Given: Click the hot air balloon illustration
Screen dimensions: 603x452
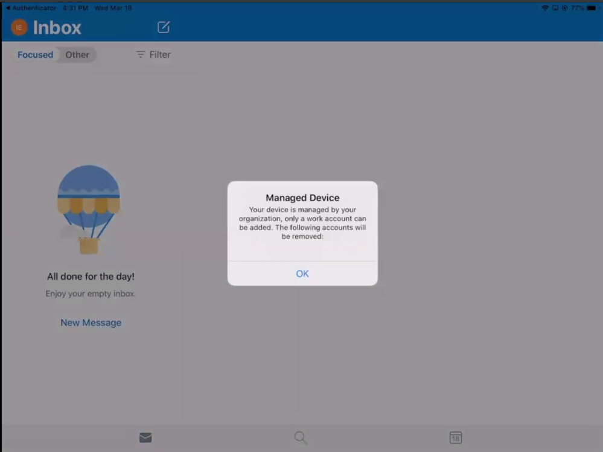Looking at the screenshot, I should pos(89,210).
